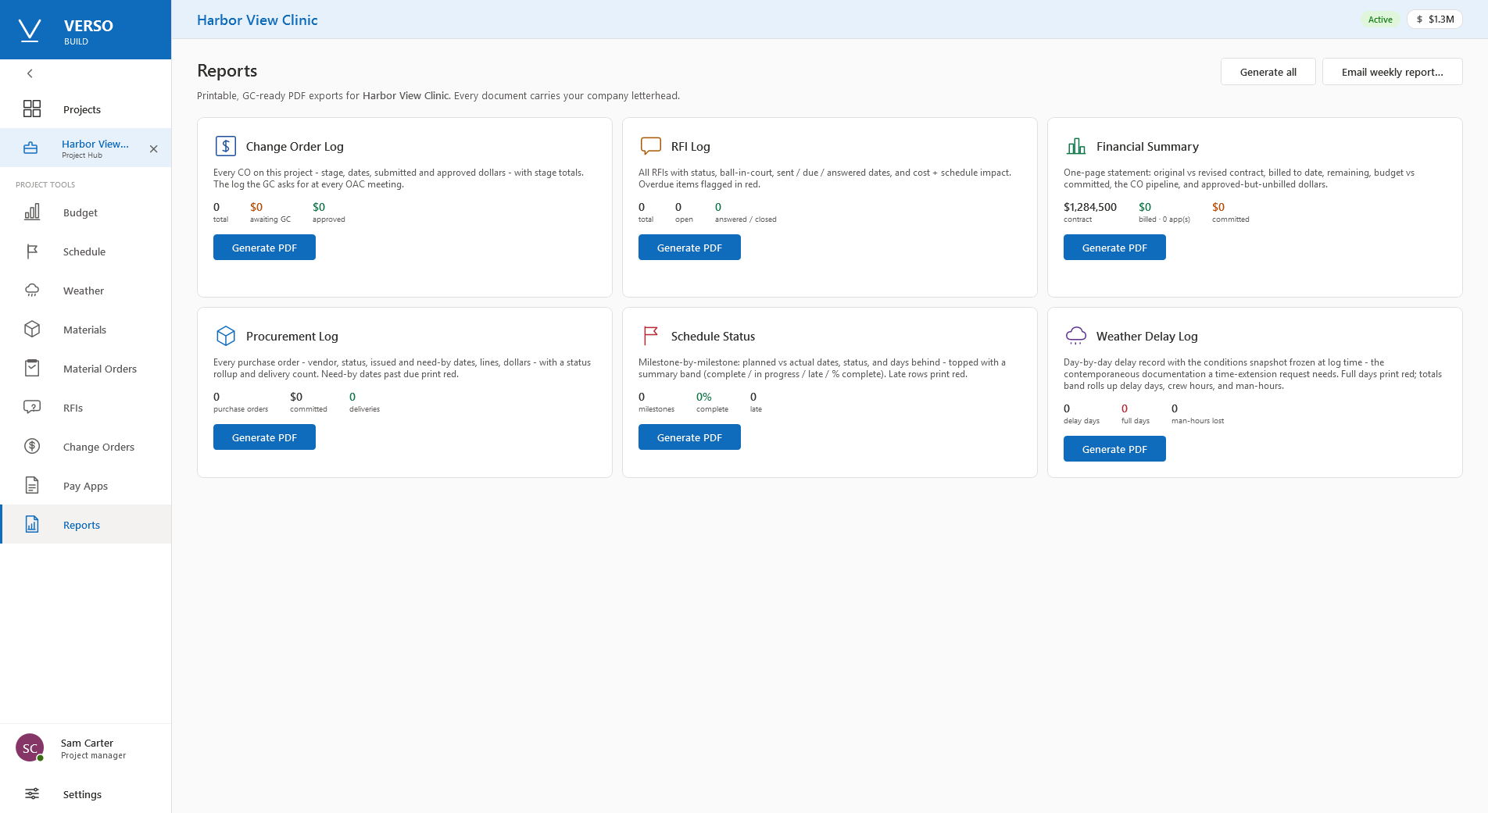Click the Settings sliders icon
Image resolution: width=1488 pixels, height=813 pixels.
(32, 794)
